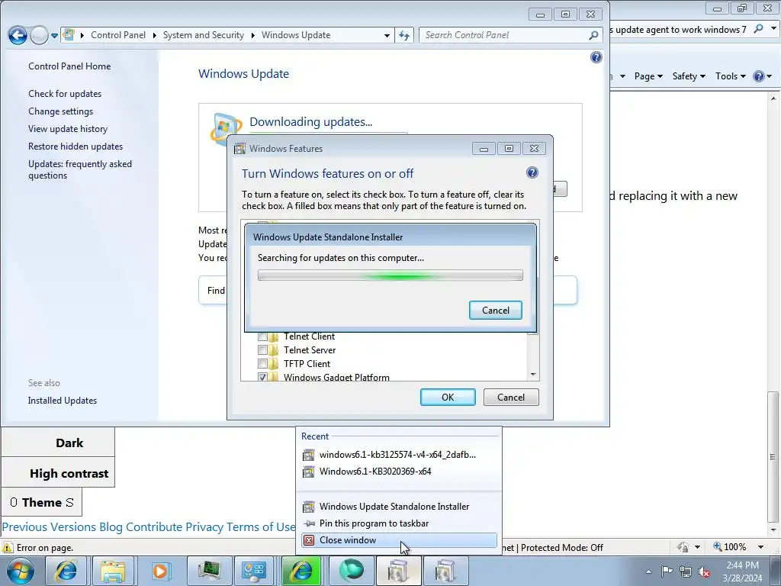781x586 pixels.
Task: Tick the Telnet Server checkbox
Action: coord(262,349)
